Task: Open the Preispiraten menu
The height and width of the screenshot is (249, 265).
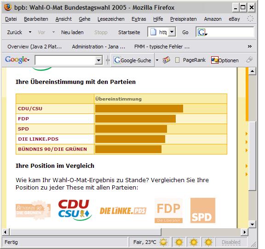Action: coord(184,19)
